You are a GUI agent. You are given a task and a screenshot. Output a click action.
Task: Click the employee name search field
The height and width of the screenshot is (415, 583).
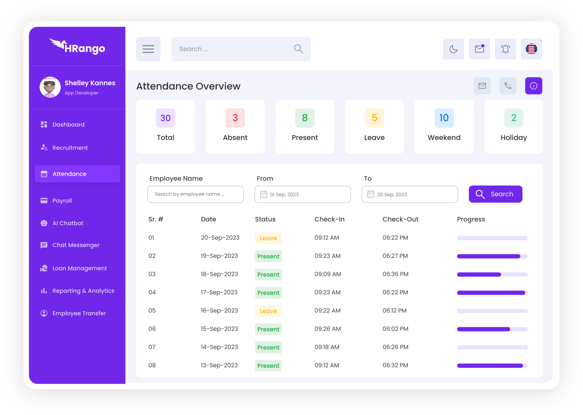point(195,194)
